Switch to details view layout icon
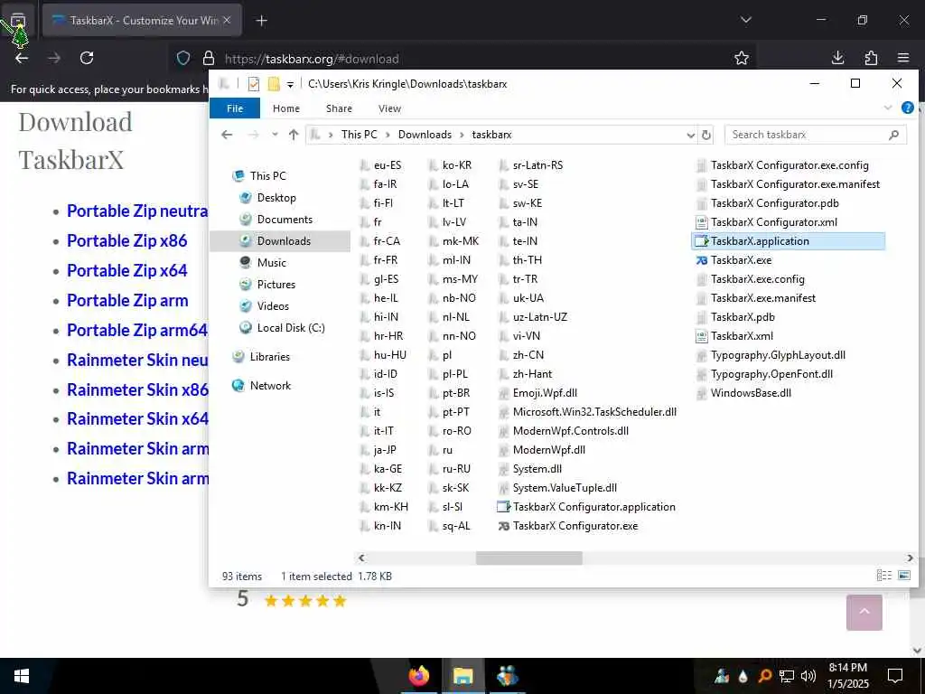 883,576
